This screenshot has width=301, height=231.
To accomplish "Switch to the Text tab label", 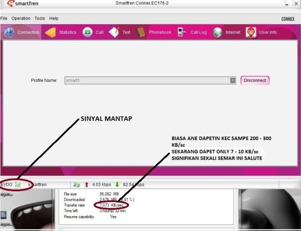I will [126, 32].
